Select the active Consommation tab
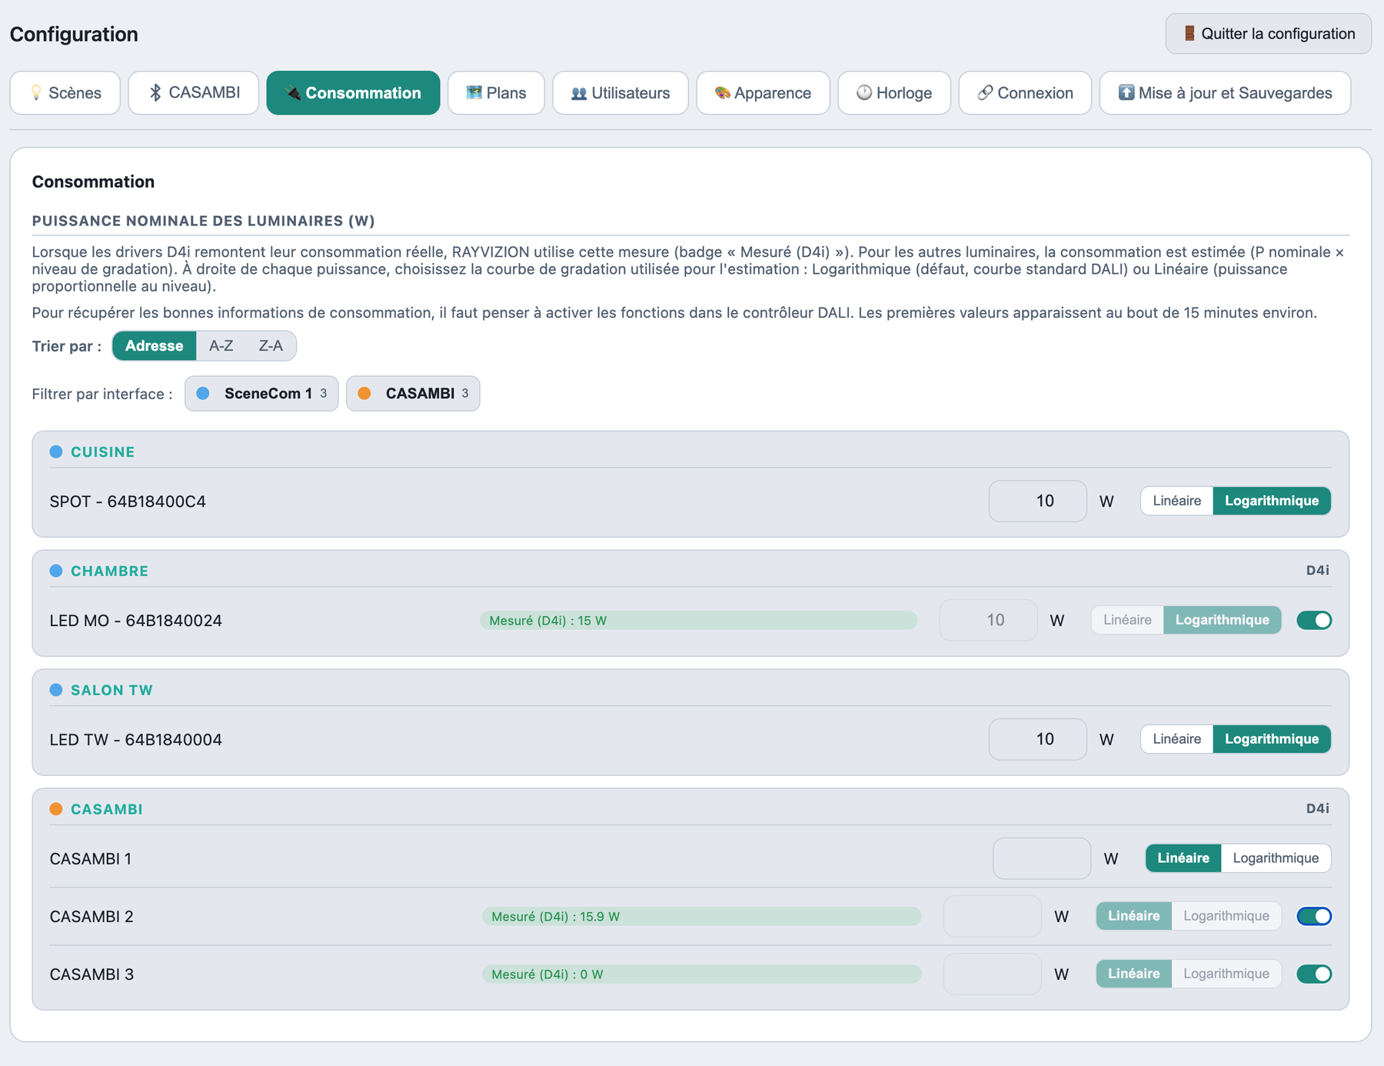Screen dimensions: 1384x1066 point(354,93)
